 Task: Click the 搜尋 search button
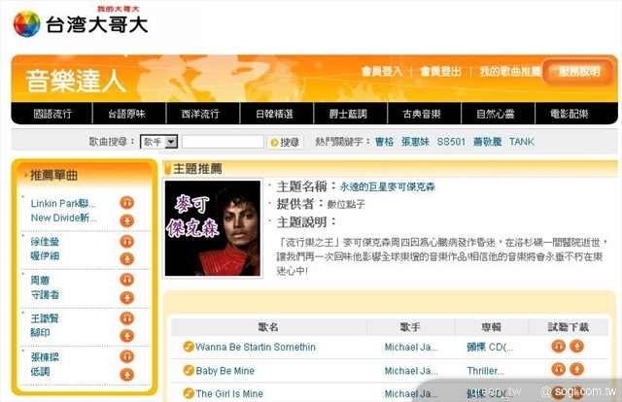click(285, 143)
